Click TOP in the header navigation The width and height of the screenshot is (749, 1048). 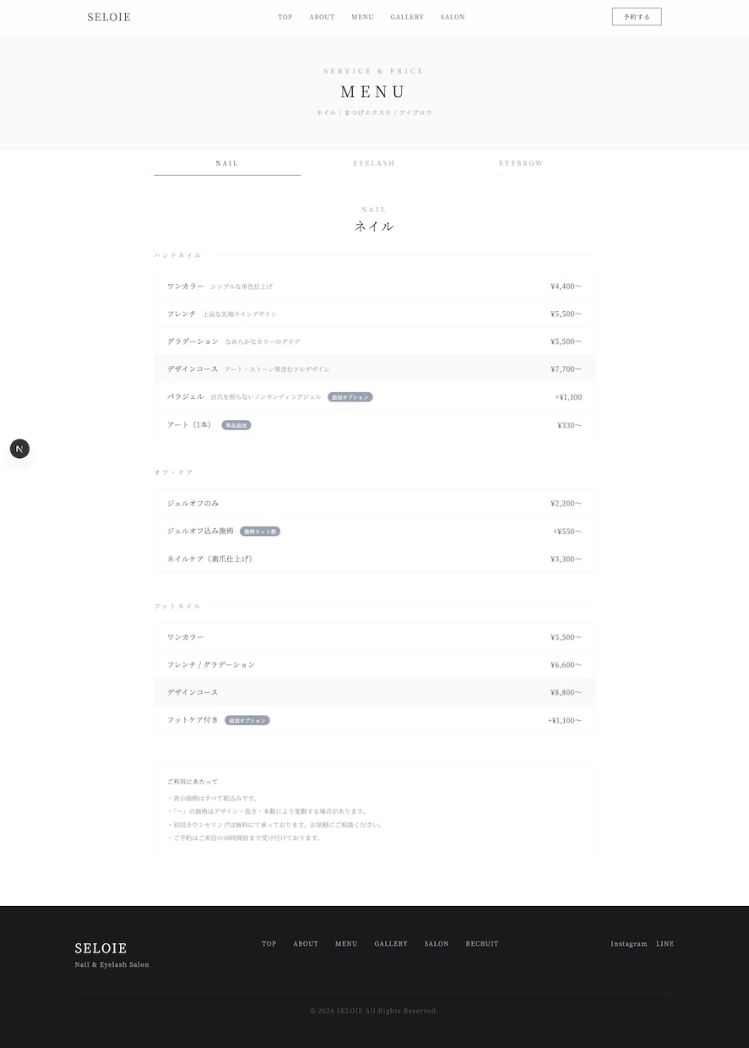285,17
